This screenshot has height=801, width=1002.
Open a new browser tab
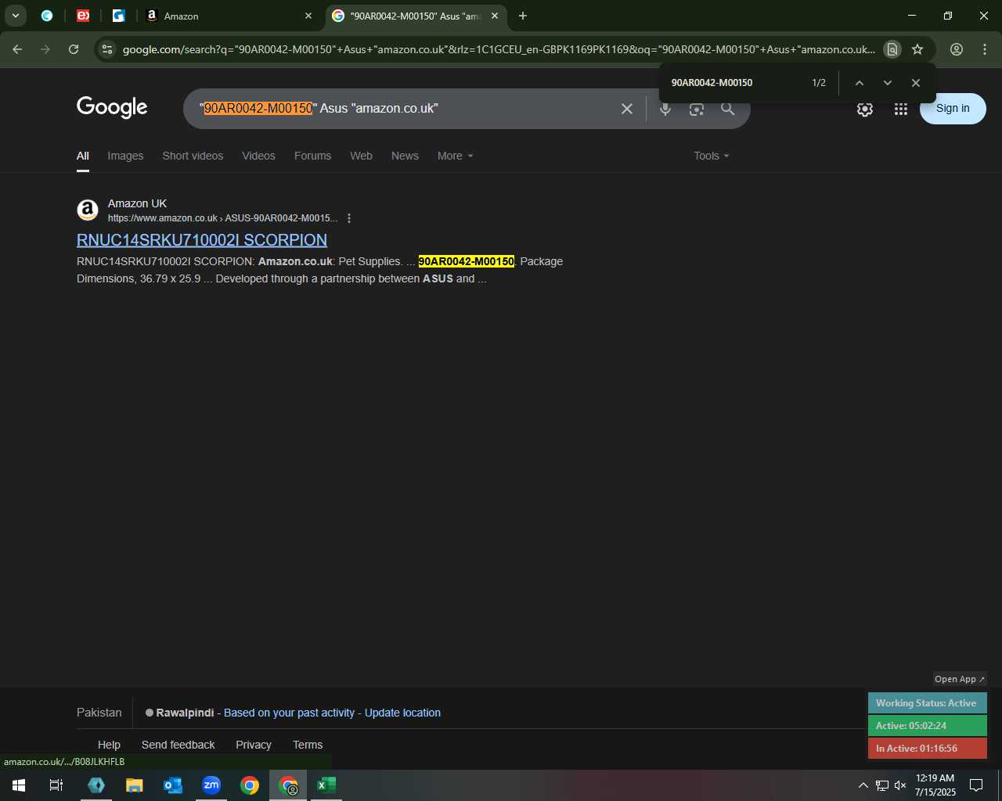point(523,16)
